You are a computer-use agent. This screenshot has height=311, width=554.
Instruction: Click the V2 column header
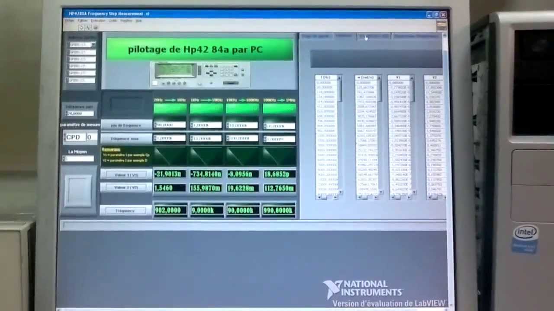tap(435, 78)
